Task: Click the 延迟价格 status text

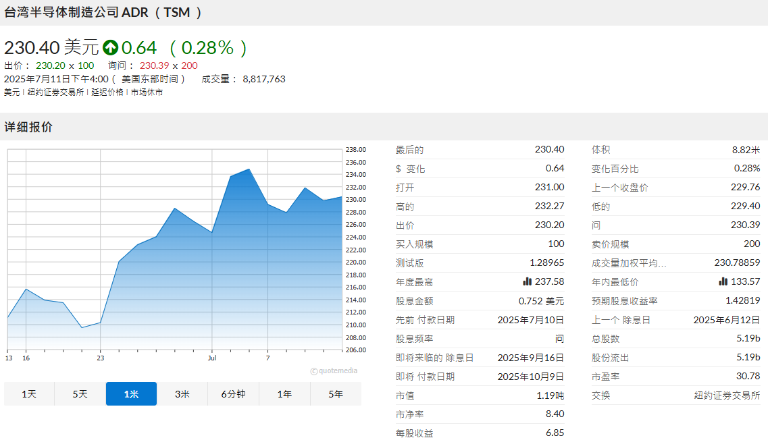Action: pyautogui.click(x=107, y=92)
